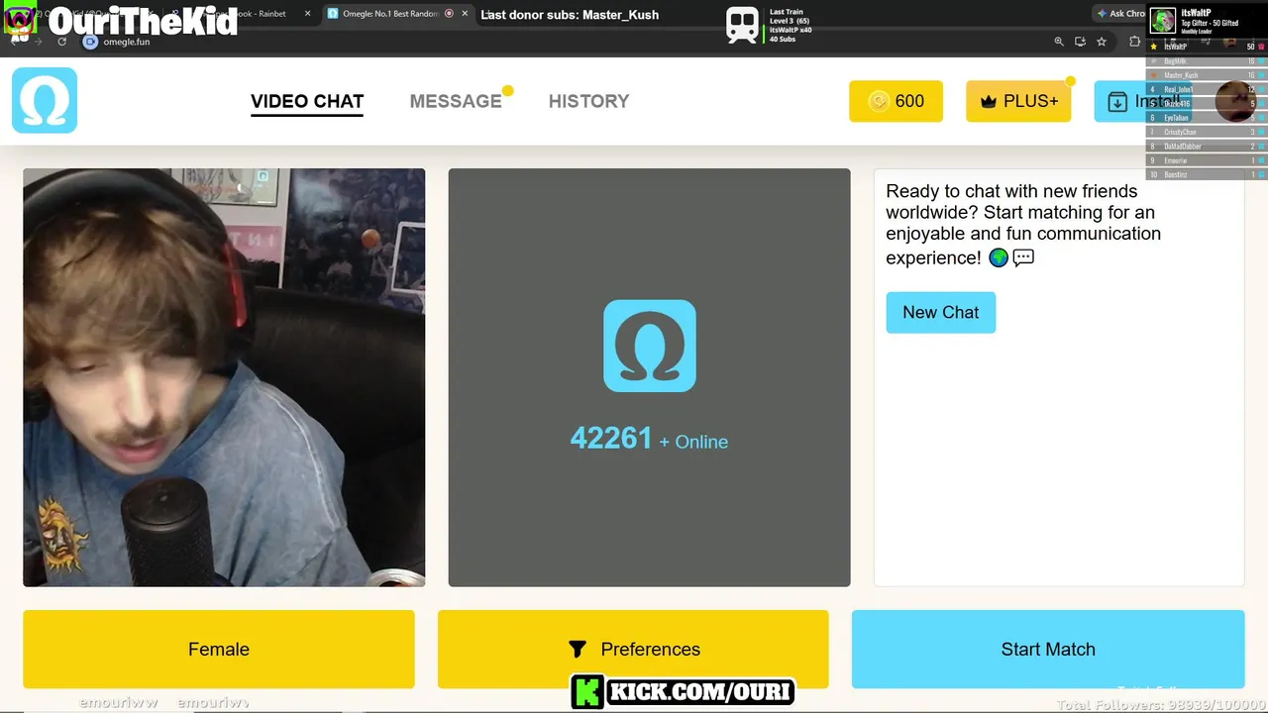Click the New Chat button
Screen dimensions: 1268x713
[x=940, y=312]
